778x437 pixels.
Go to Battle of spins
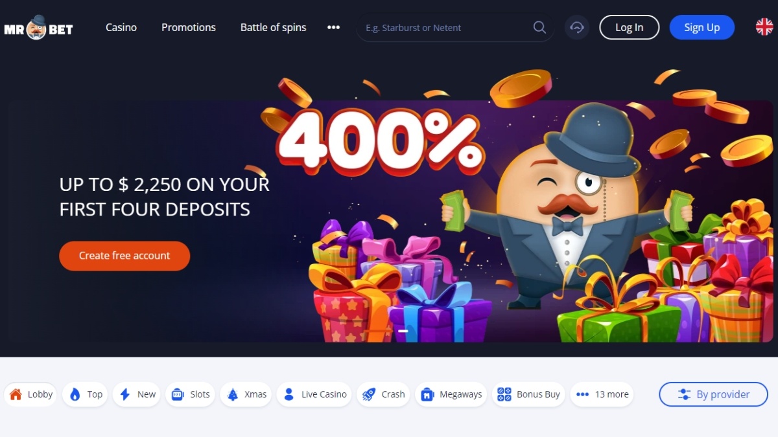click(273, 27)
